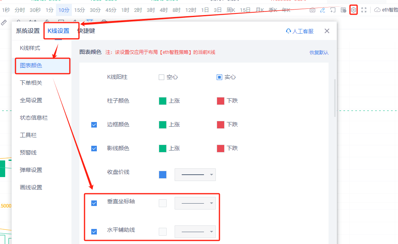Click the camera screenshot icon
The width and height of the screenshot is (398, 244).
(312, 10)
